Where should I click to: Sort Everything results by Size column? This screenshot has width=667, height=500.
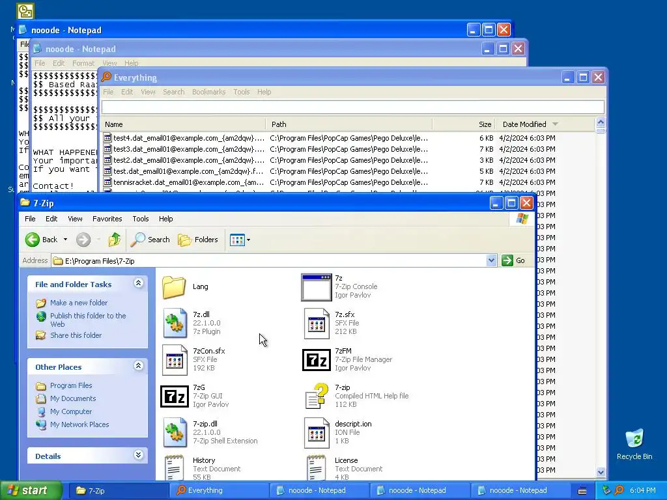[464, 124]
